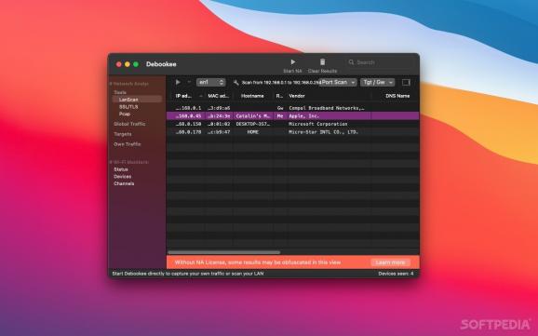Select the Apple, Inc. row

point(292,116)
